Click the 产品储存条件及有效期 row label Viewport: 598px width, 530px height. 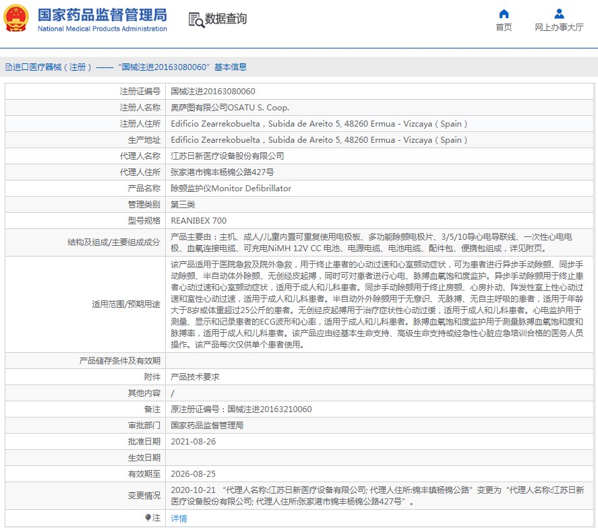coord(120,361)
